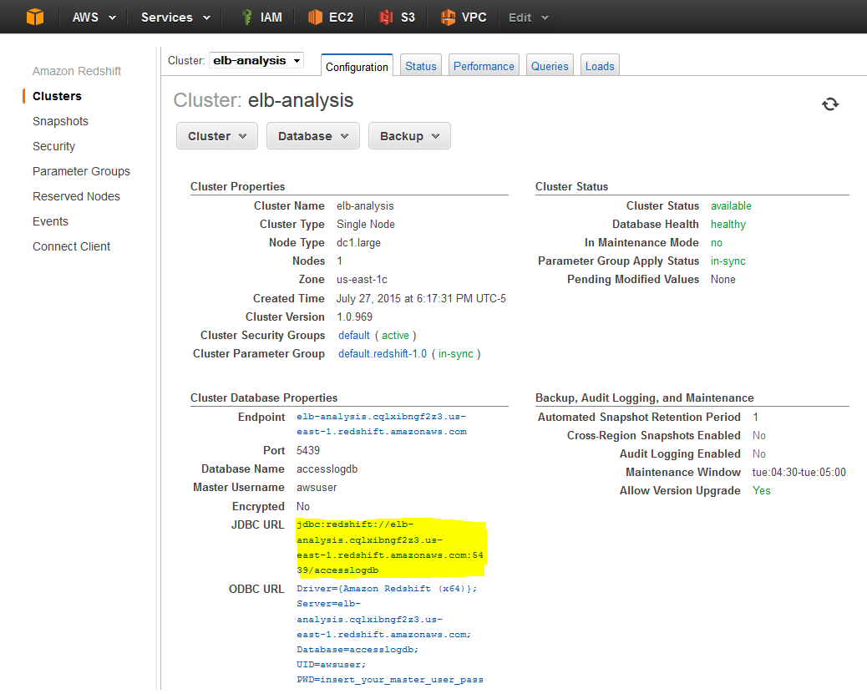Open the VPC service icon shortcut
The image size is (867, 694).
click(x=448, y=18)
